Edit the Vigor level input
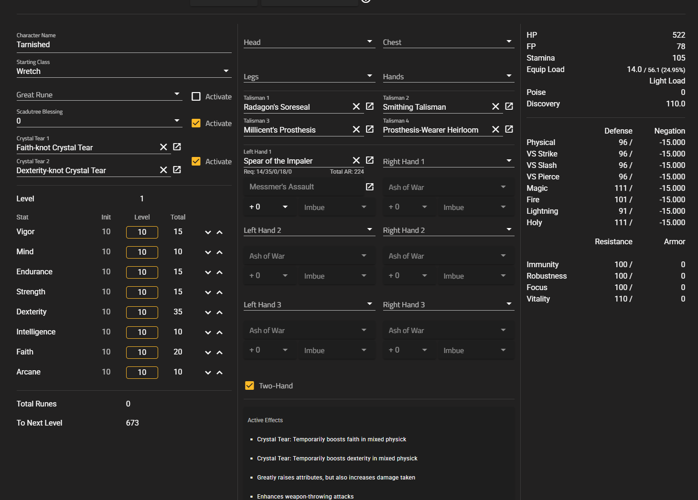Image resolution: width=698 pixels, height=500 pixels. [x=142, y=232]
